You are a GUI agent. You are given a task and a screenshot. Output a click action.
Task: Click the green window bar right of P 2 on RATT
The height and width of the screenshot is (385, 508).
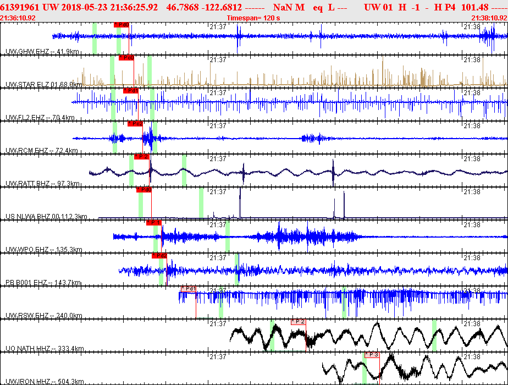coord(184,170)
